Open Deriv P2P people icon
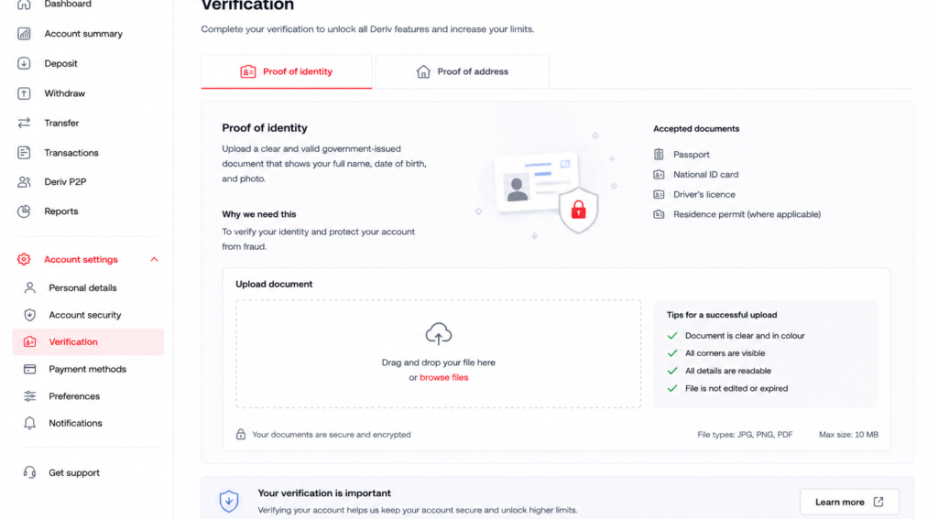938x519 pixels. 24,182
